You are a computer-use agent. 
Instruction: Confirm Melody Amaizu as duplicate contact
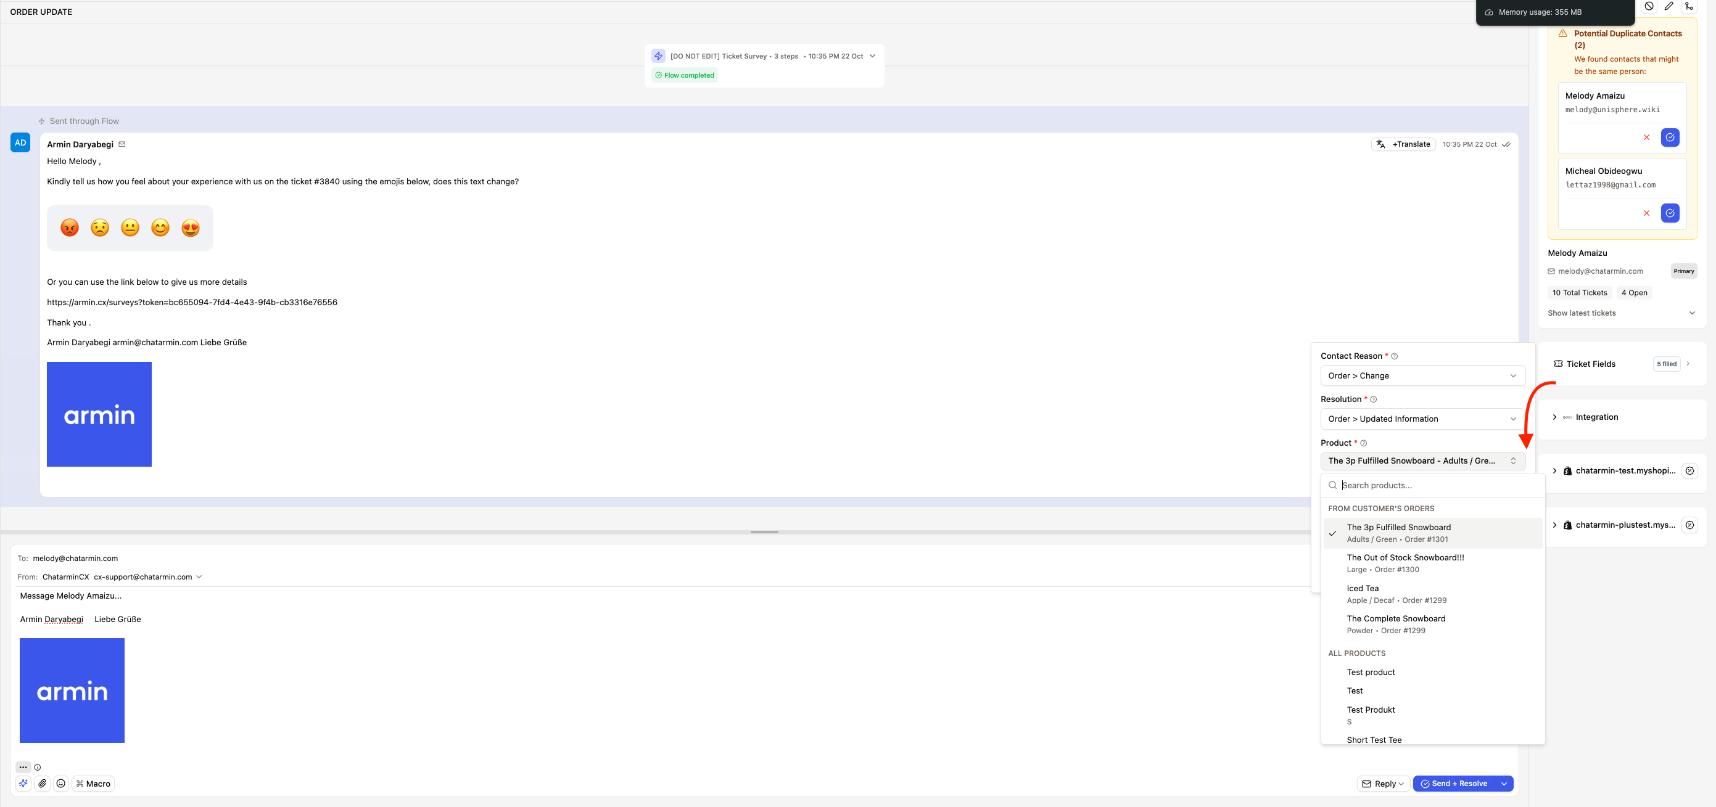[1670, 137]
